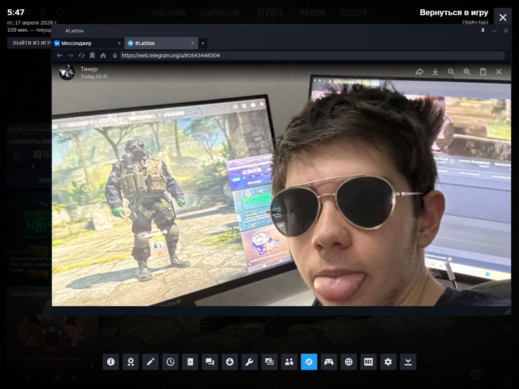This screenshot has width=519, height=389.
Task: Open the discussions chat bubbles icon
Action: coord(210,362)
